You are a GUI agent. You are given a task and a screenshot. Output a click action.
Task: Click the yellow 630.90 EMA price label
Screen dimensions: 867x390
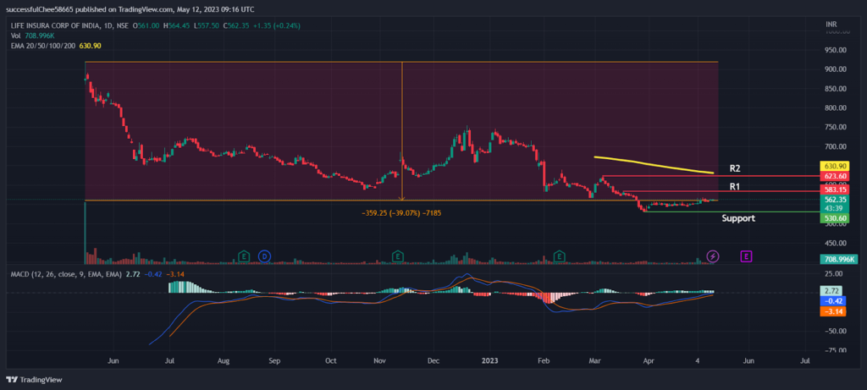tap(836, 166)
